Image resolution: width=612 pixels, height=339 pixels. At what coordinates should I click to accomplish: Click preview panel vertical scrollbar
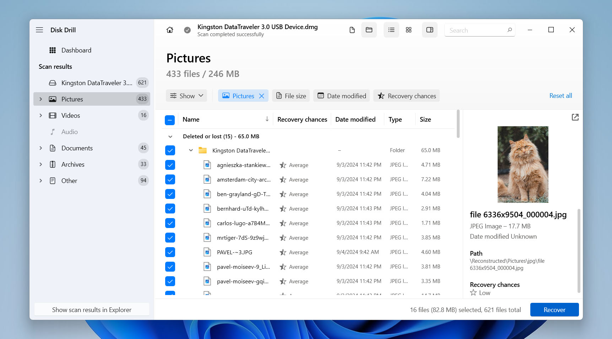[579, 250]
